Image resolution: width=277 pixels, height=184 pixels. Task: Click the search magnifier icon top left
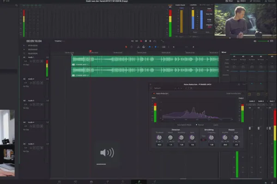click(17, 5)
